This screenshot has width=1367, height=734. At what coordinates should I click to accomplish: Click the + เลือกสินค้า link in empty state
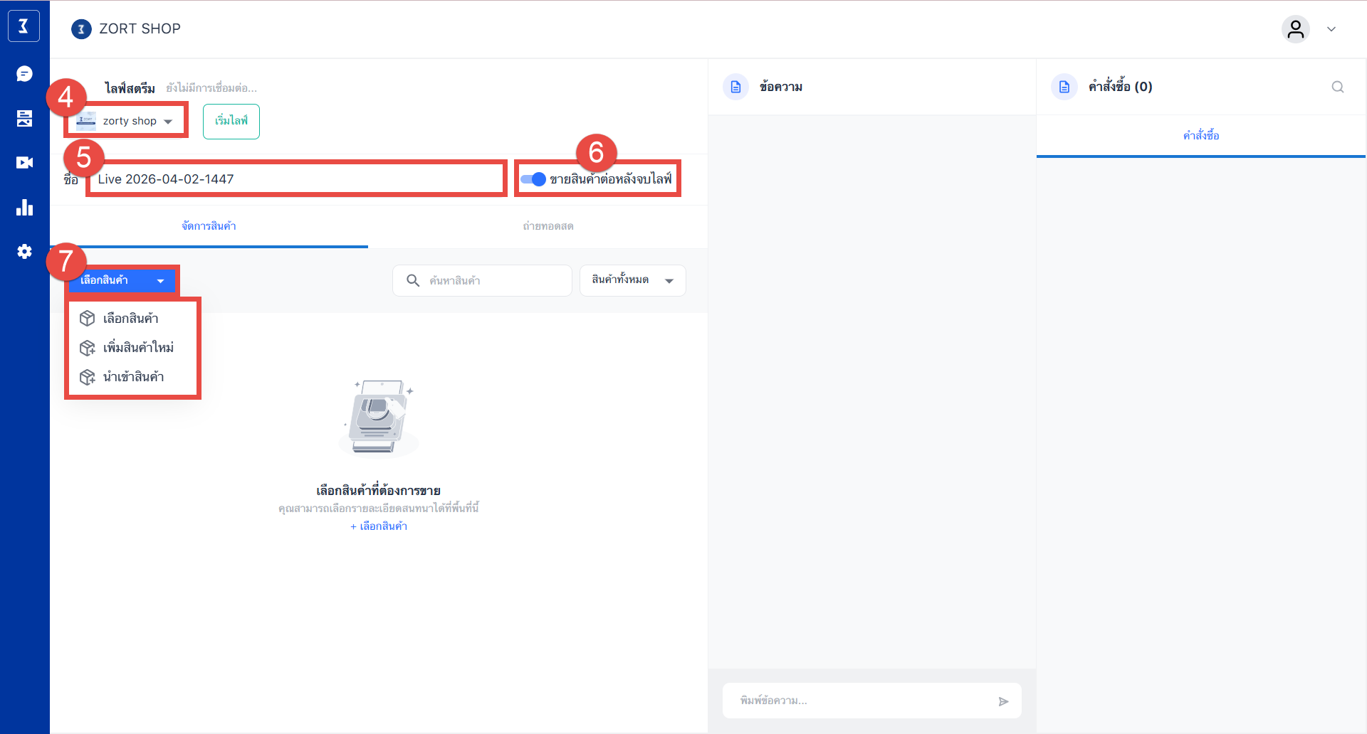(379, 526)
